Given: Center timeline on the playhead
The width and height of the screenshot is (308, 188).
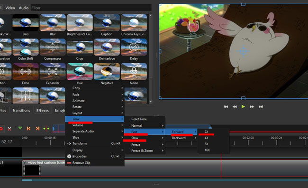Looking at the screenshot, I should point(46,129).
